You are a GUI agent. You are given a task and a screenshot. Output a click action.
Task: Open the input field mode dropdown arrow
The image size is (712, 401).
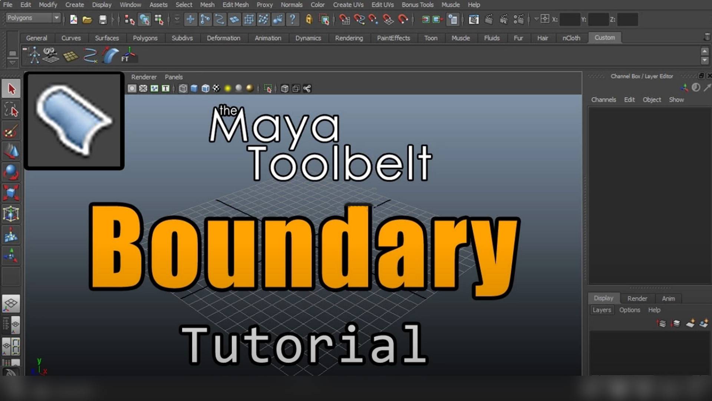tap(536, 19)
